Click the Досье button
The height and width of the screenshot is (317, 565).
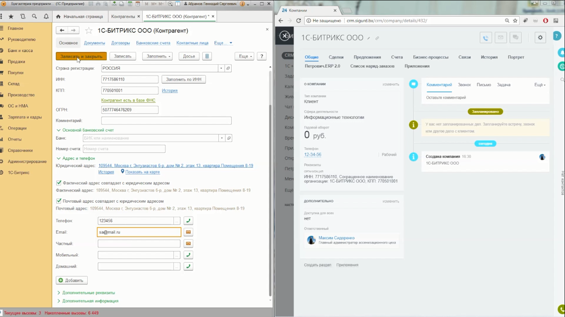pyautogui.click(x=189, y=56)
